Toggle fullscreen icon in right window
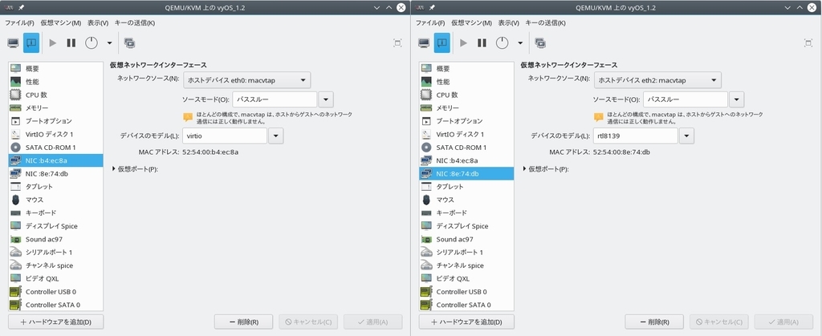 [808, 43]
